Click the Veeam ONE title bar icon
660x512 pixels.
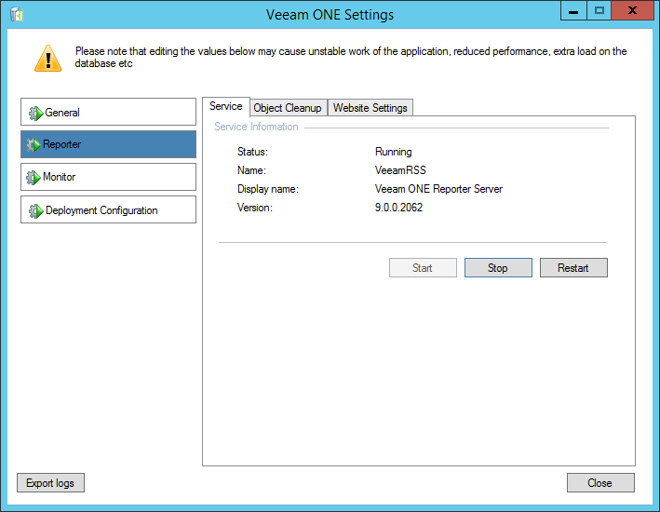pyautogui.click(x=16, y=14)
